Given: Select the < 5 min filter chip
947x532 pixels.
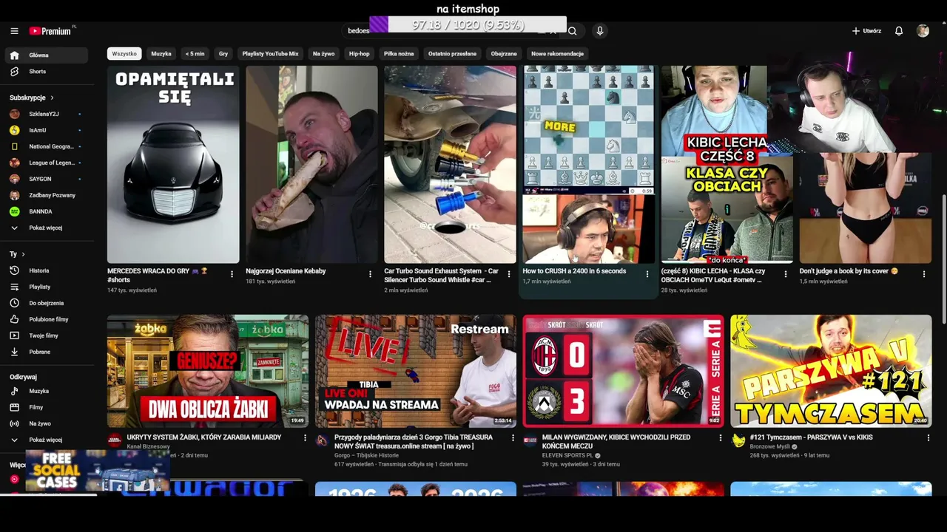Looking at the screenshot, I should tap(195, 54).
